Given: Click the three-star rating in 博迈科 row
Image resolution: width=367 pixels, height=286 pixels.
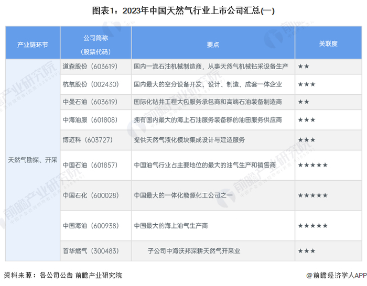Looking at the screenshot, I should (x=307, y=140).
